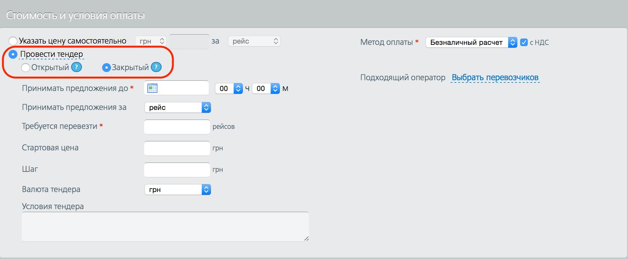Image resolution: width=628 pixels, height=259 pixels.
Task: Focus Требуется перевезти рейсов field
Action: [177, 127]
